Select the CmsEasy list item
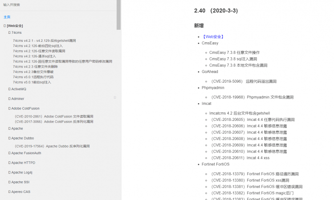Screen dimensions: 334x200 click(210, 43)
